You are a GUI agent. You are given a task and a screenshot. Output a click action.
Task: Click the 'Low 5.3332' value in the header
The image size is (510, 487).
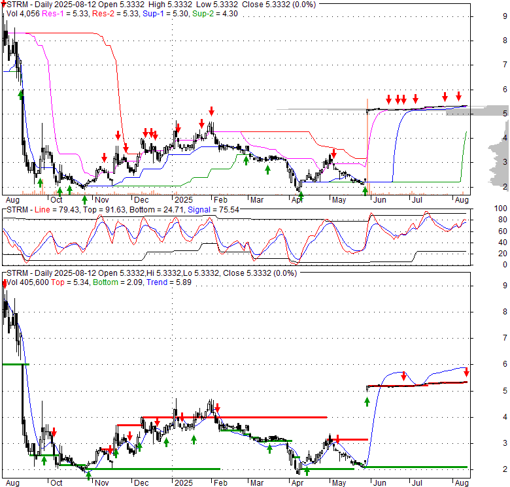click(217, 5)
